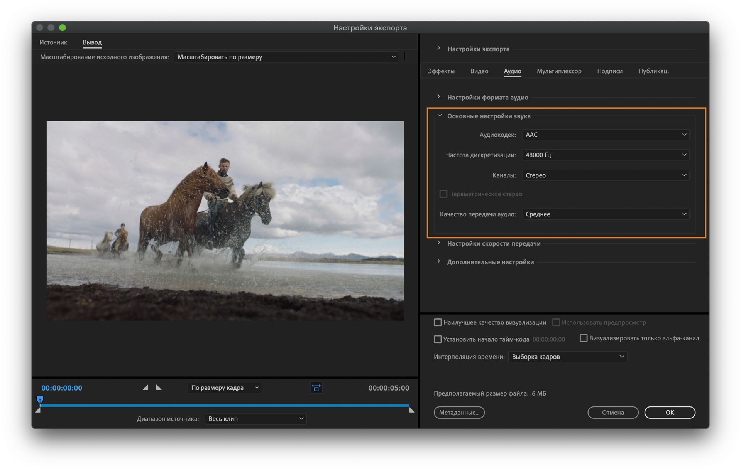Switch to the Источник tab
The image size is (741, 470).
click(53, 42)
